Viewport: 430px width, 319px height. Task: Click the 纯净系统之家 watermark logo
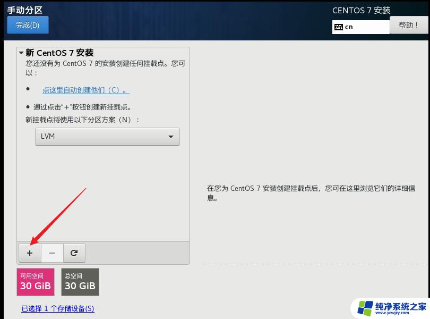[366, 307]
